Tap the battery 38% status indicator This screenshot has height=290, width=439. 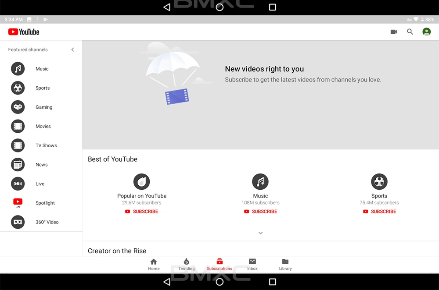click(x=428, y=19)
